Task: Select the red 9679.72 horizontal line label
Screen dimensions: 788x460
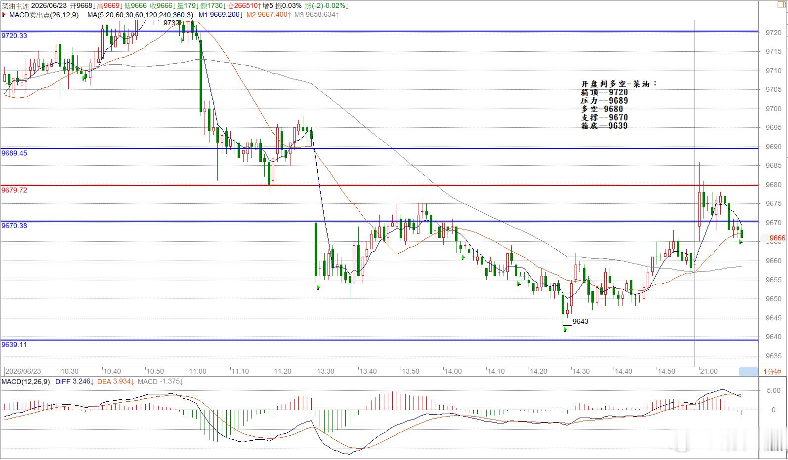Action: pos(14,190)
